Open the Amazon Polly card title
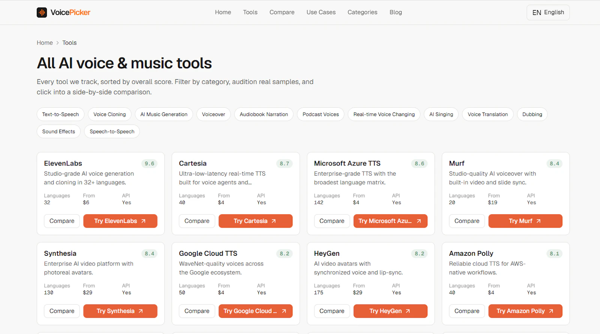The image size is (600, 334). 471,253
